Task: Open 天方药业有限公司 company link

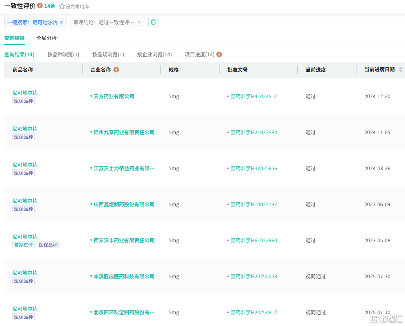Action: point(113,96)
